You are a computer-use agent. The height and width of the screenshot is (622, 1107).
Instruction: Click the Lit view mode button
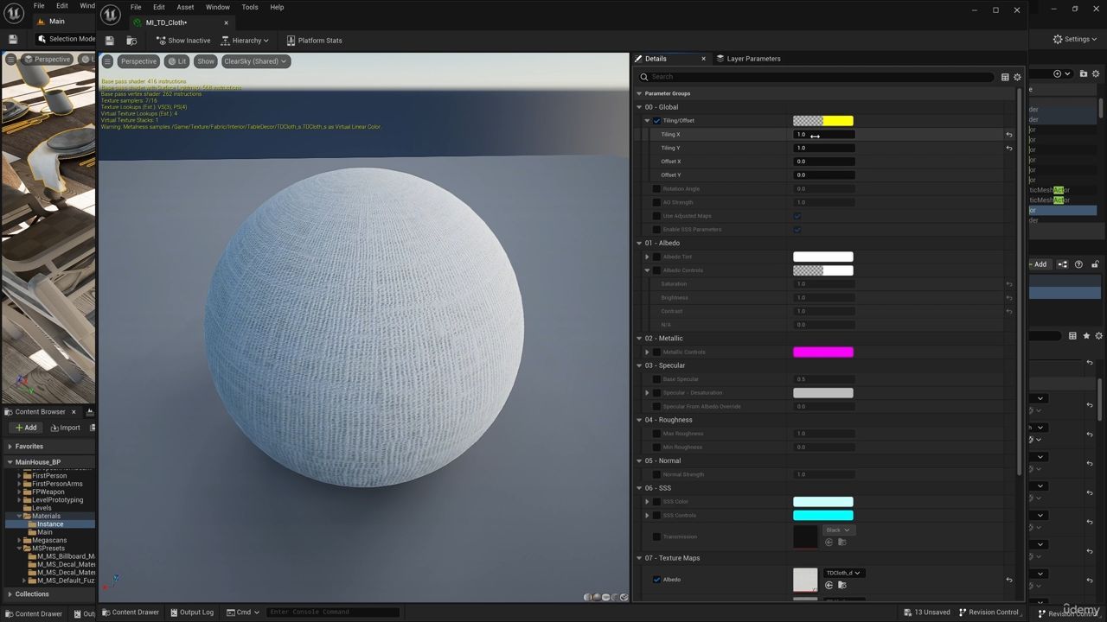coord(177,61)
